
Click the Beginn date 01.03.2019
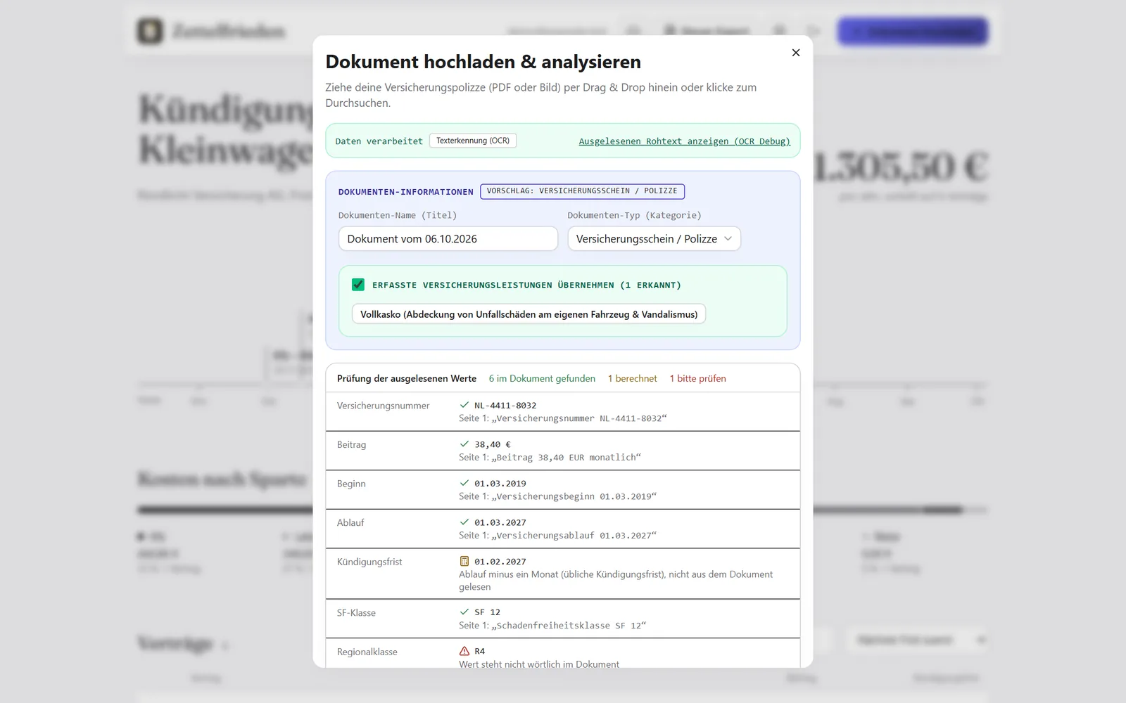[x=500, y=484]
